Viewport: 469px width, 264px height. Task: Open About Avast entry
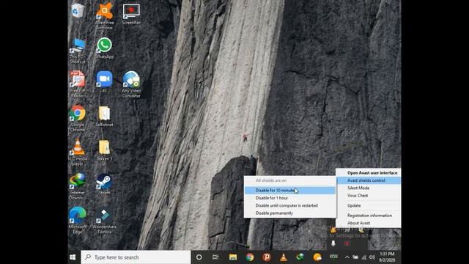tap(369, 223)
